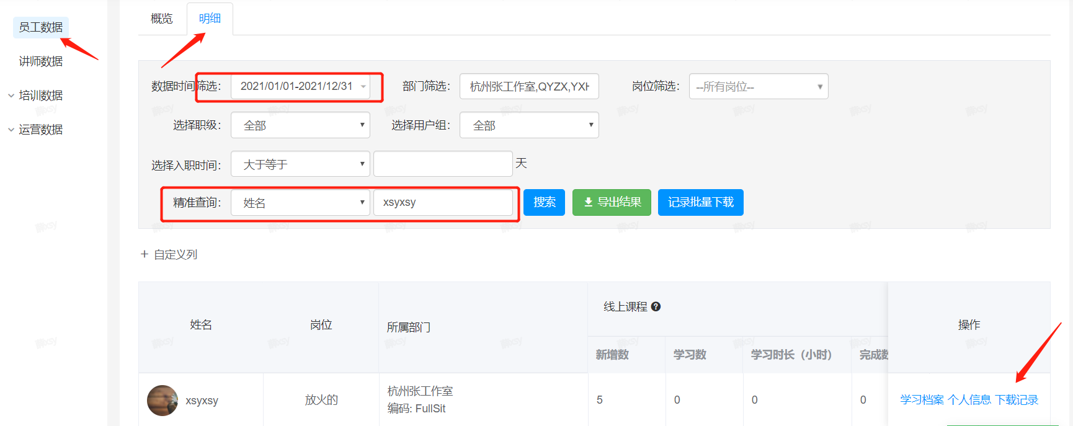The width and height of the screenshot is (1073, 426).
Task: Open 员工数据 in the sidebar
Action: point(41,27)
